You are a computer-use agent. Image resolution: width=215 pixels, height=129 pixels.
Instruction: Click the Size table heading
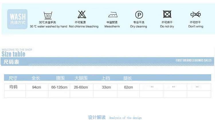tap(13, 54)
